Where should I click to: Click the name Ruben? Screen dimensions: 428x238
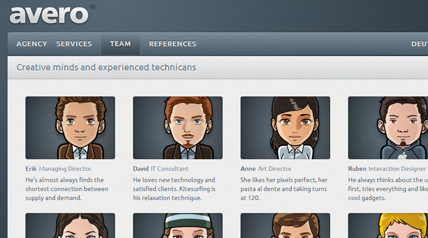[357, 168]
